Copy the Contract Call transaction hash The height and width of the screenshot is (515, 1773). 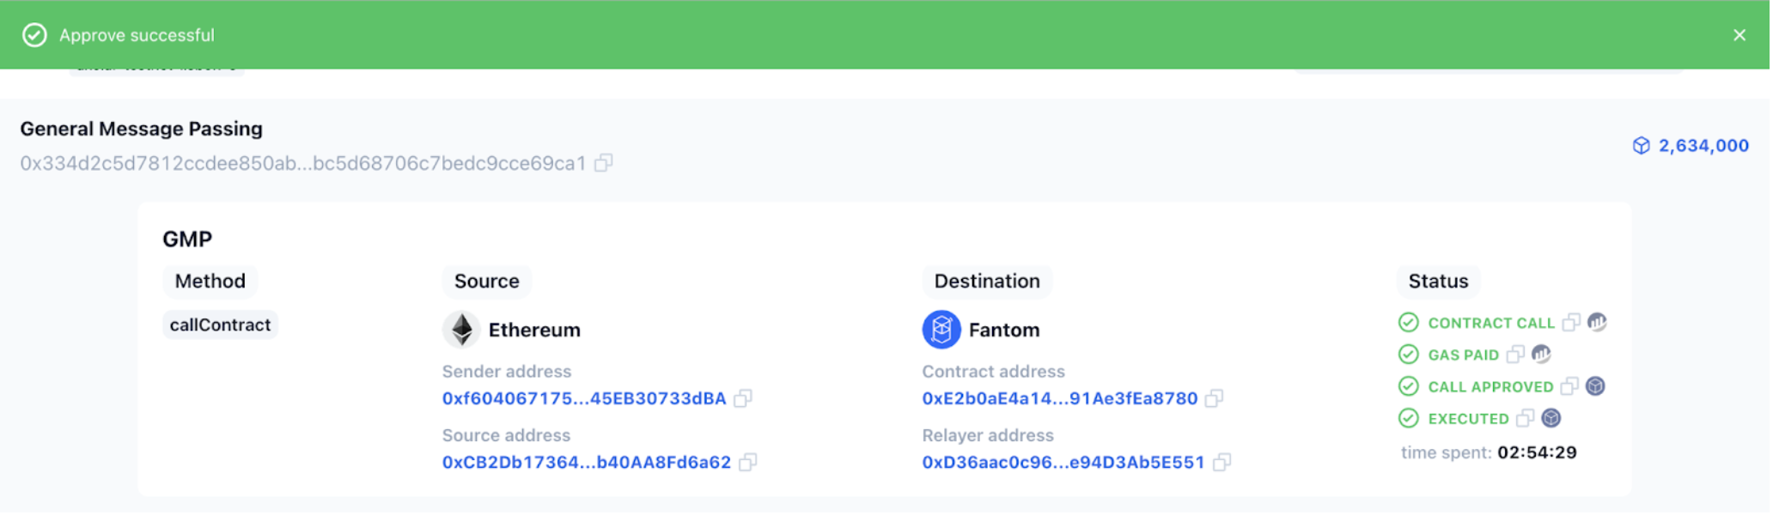click(x=1571, y=323)
